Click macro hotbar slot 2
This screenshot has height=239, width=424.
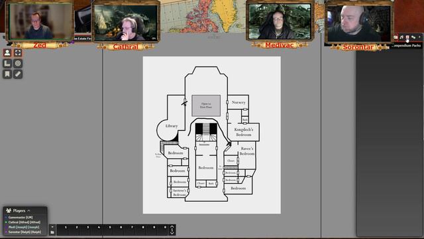pos(74,230)
